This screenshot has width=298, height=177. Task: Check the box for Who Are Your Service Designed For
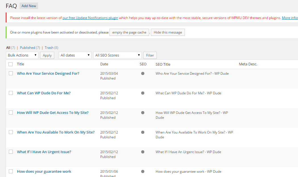[x=11, y=73]
